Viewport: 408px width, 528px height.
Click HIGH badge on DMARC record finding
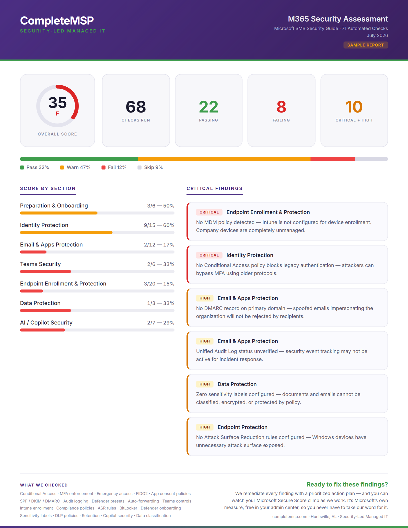click(205, 298)
